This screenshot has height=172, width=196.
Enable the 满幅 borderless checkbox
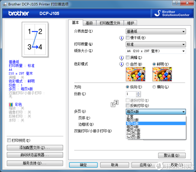pos(128,58)
